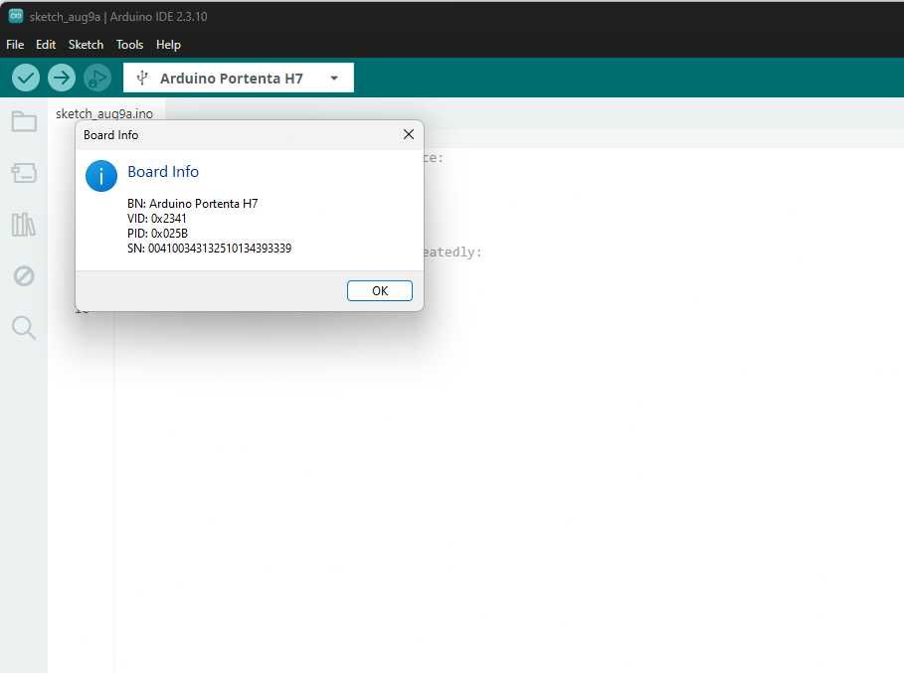Confirm Board Info dialog with OK
The image size is (904, 673).
point(380,290)
